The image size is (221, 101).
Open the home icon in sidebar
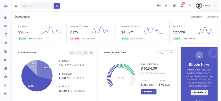6,17
